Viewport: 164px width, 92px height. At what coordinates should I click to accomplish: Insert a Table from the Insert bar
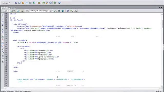click(27, 3)
